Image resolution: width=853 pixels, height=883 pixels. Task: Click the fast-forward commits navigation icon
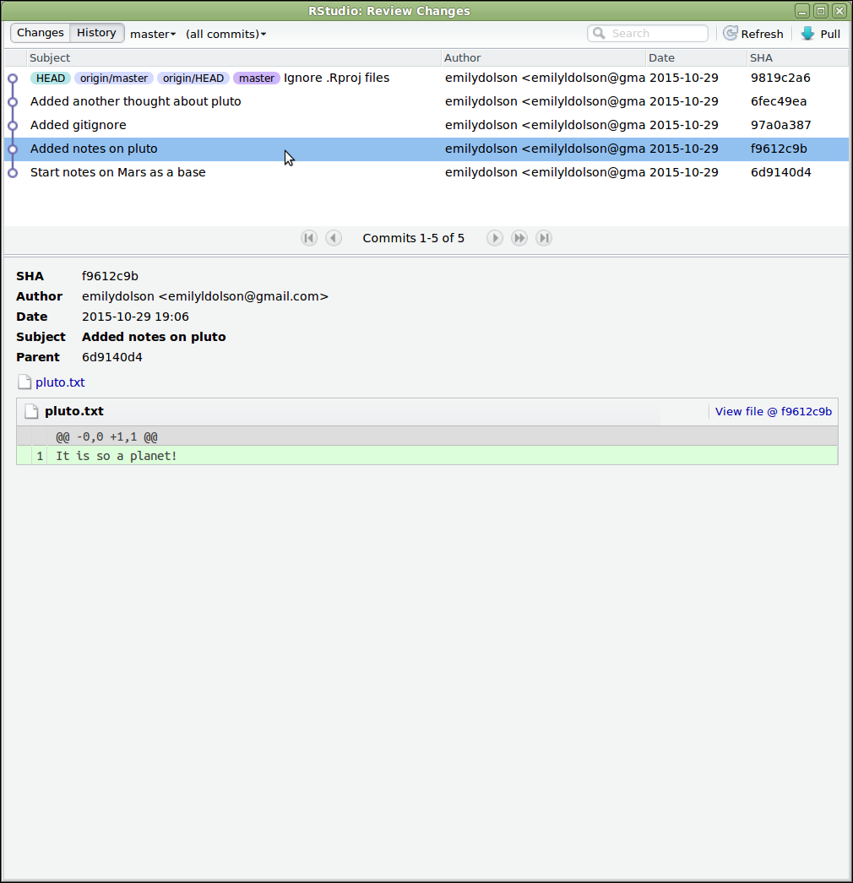(519, 238)
